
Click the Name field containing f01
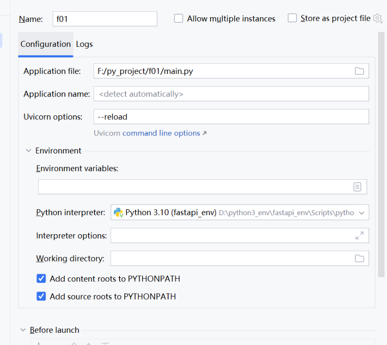pyautogui.click(x=104, y=19)
